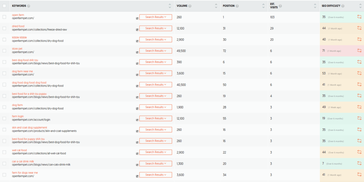Viewport: 364px width, 182px height.
Task: Check the select-all checkbox in header
Action: pos(4,6)
